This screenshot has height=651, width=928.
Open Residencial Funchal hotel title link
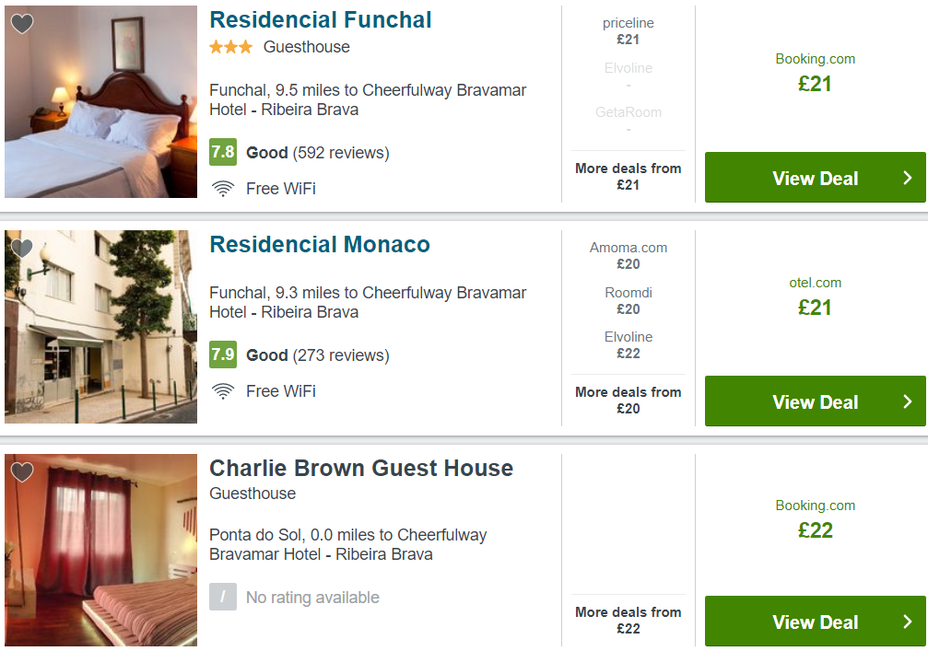[x=321, y=20]
